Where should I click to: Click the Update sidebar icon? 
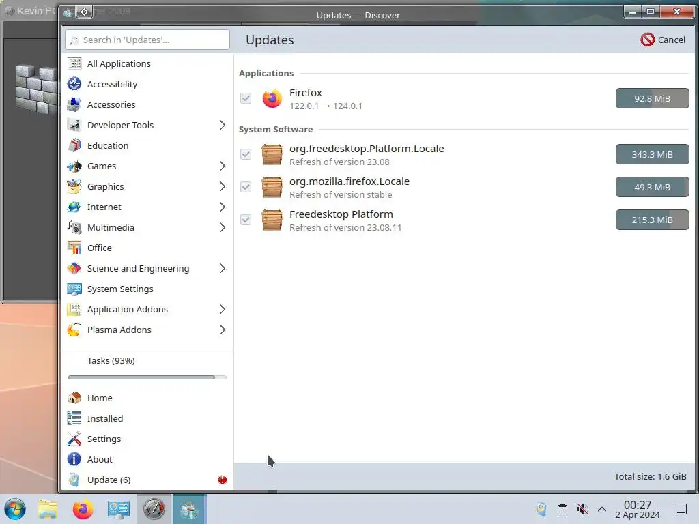tap(74, 480)
